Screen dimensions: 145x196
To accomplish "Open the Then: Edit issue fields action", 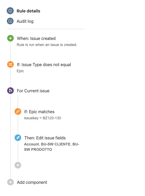I will (45, 138).
